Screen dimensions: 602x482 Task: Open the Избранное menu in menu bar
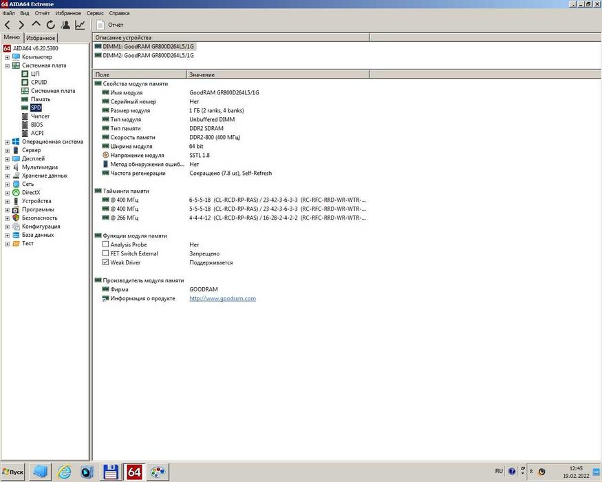(x=68, y=13)
